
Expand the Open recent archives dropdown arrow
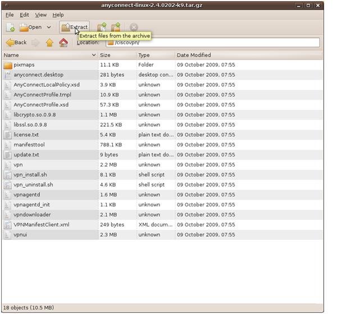tap(49, 27)
